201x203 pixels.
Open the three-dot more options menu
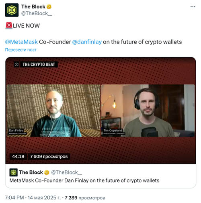pyautogui.click(x=193, y=7)
